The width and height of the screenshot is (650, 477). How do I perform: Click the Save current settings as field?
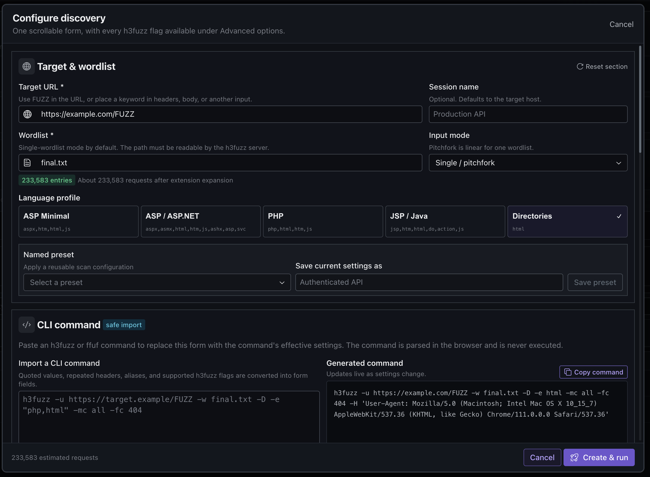coord(429,282)
